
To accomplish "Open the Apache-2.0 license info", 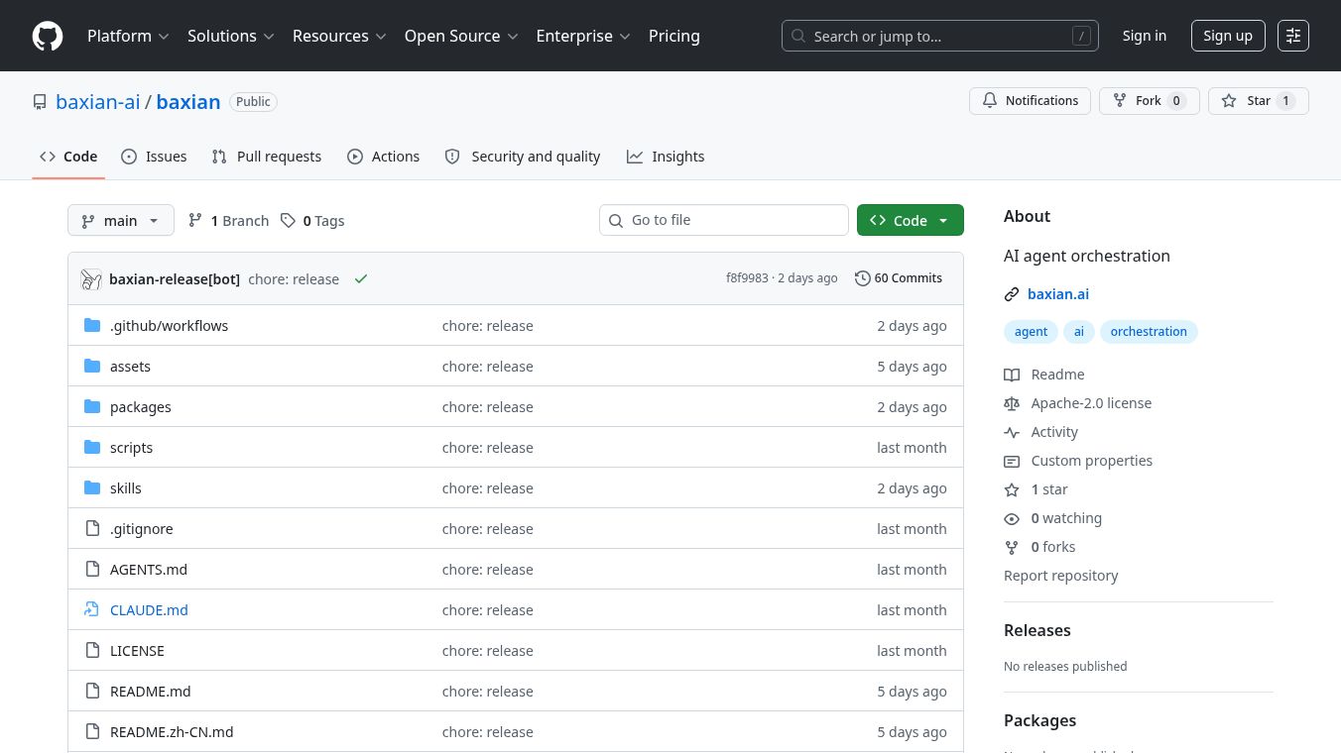I will (1091, 403).
